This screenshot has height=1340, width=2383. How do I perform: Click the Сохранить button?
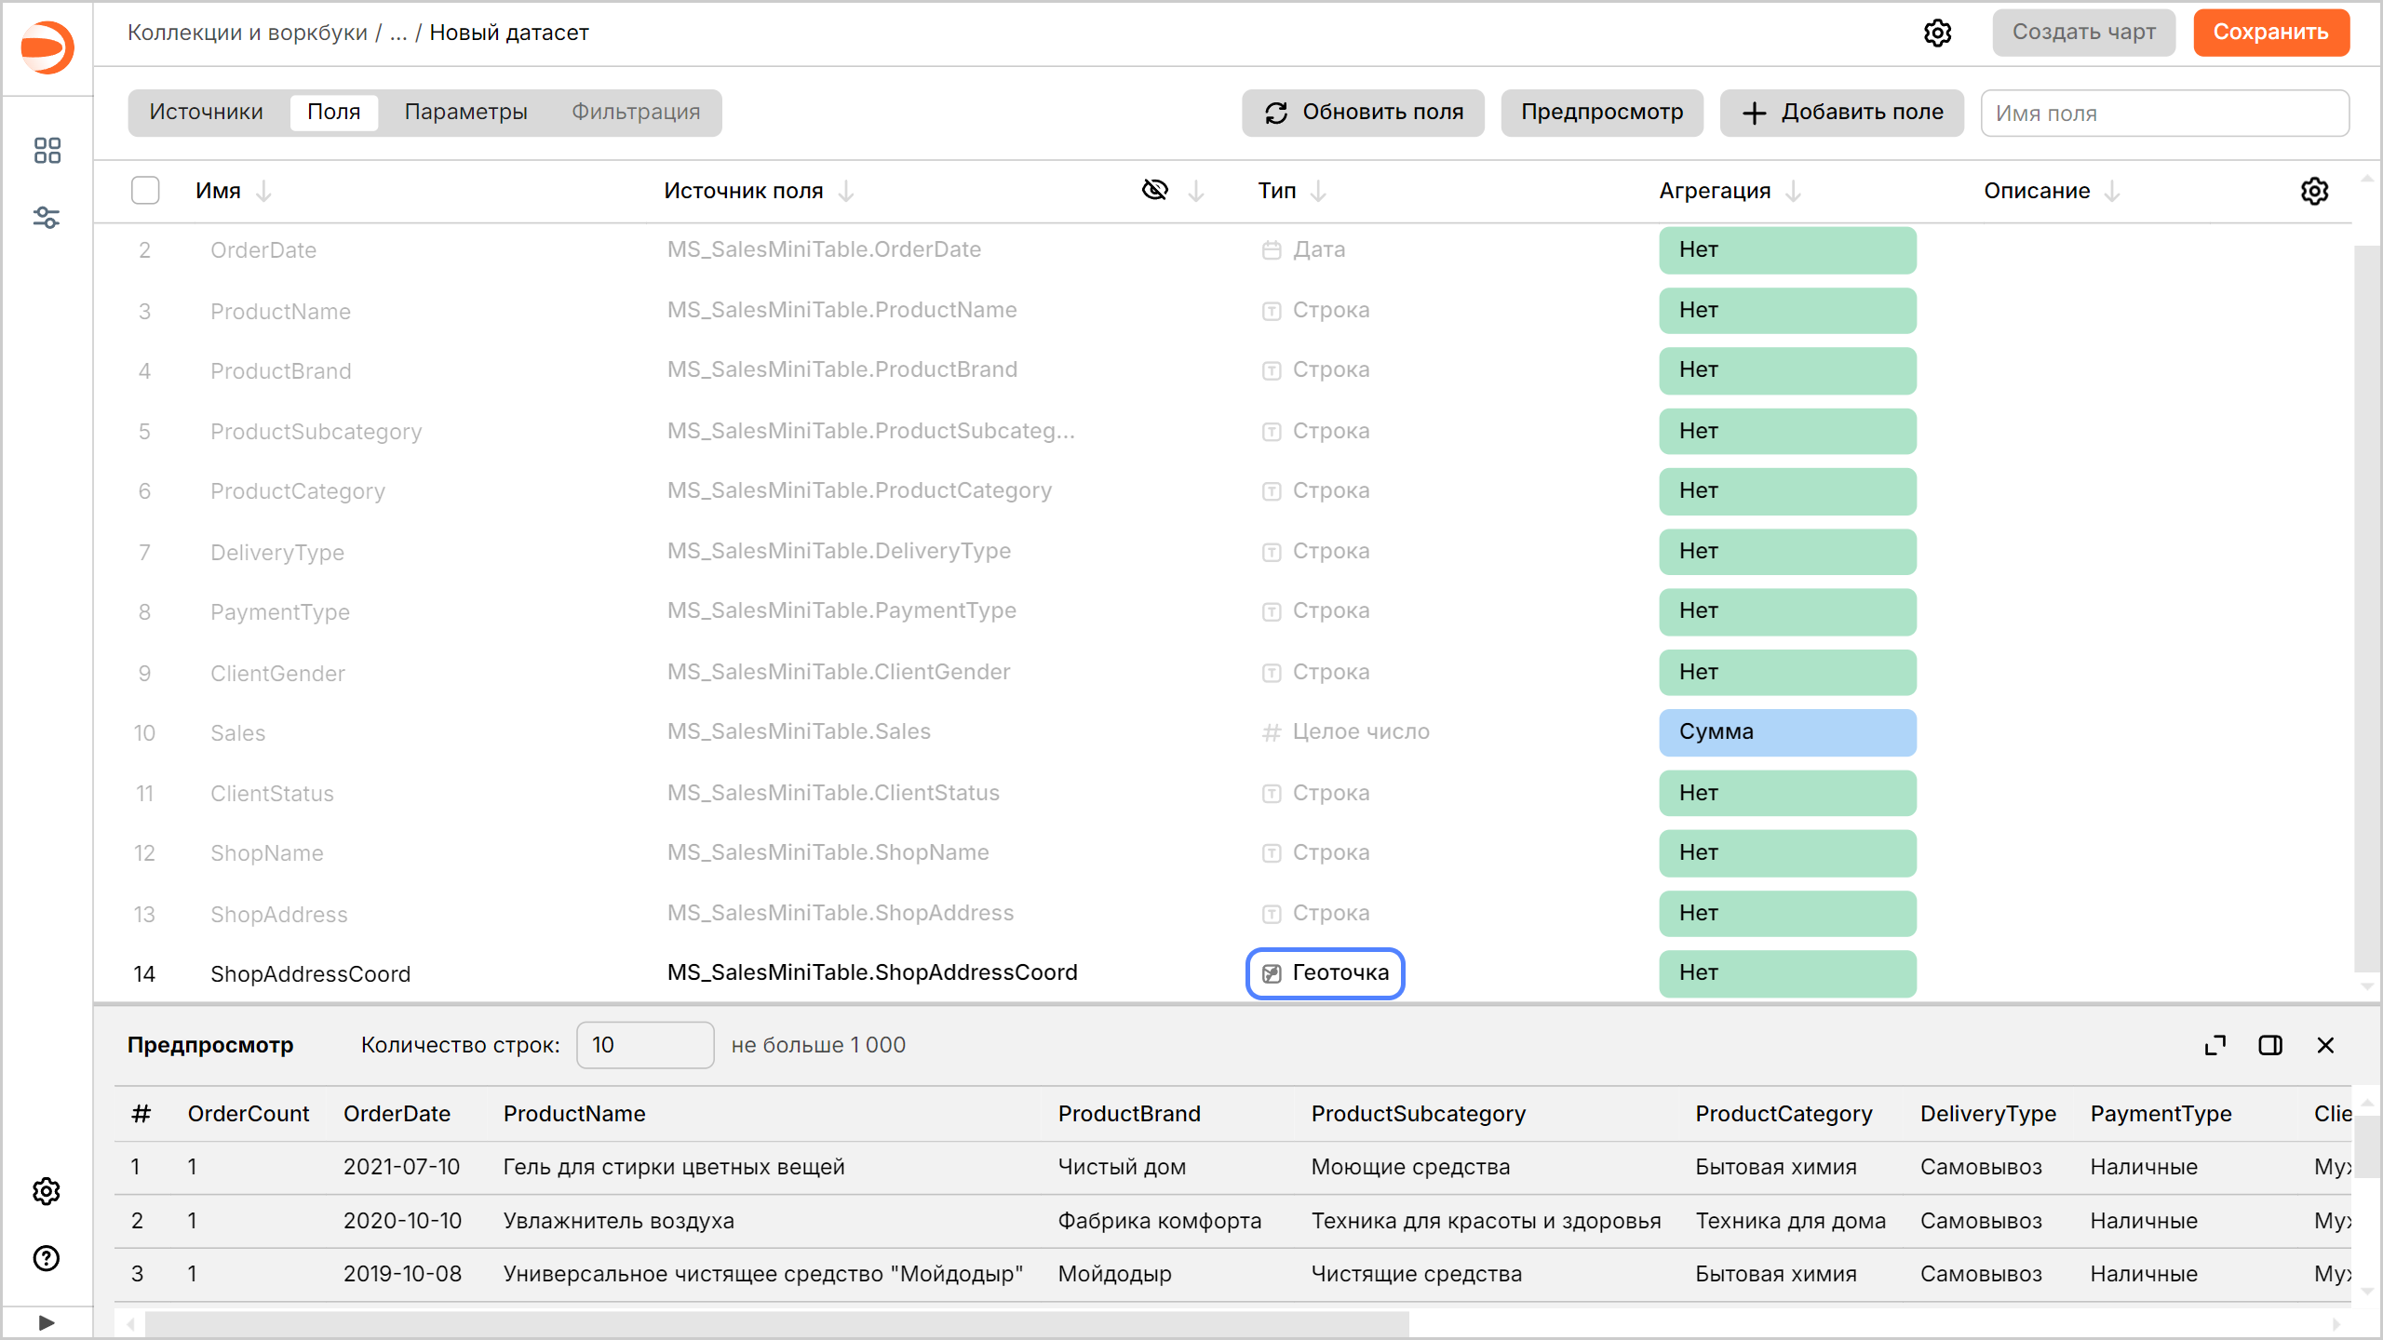coord(2270,33)
